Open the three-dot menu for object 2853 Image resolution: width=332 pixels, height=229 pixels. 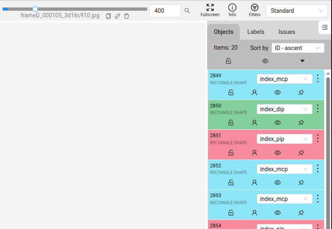318,198
